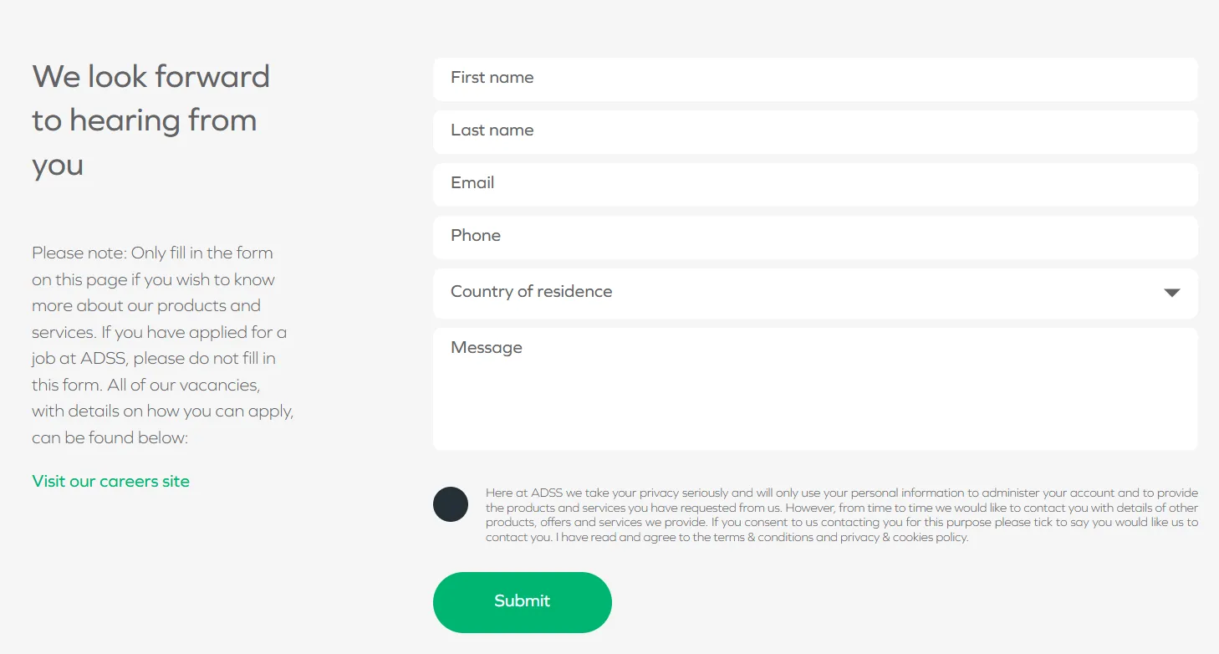Click the First name input field
This screenshot has height=654, width=1219.
coord(815,79)
